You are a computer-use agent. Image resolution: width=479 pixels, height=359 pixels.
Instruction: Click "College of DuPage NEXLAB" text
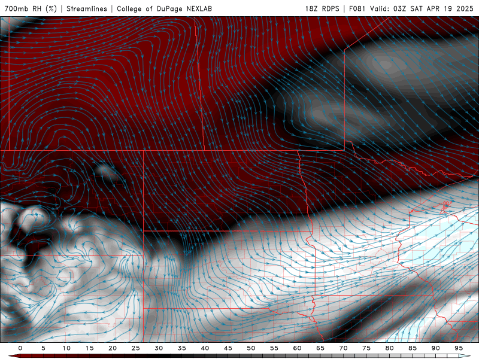click(164, 8)
